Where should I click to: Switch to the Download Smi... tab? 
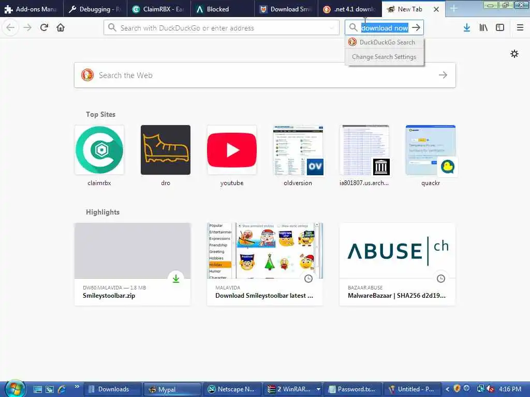click(x=286, y=9)
